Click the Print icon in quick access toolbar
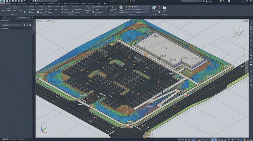 coord(22,1)
